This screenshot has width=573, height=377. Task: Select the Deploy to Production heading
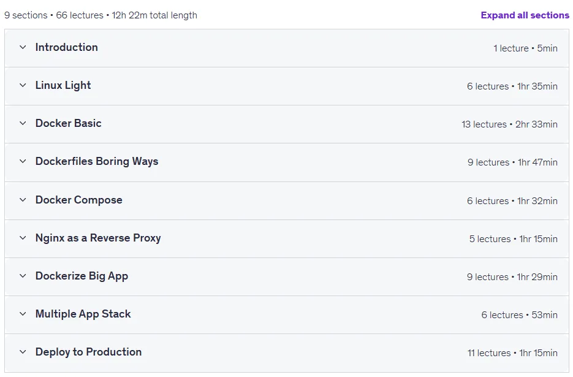[88, 352]
